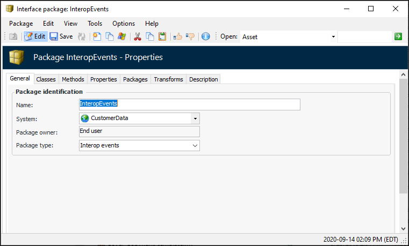Image resolution: width=409 pixels, height=246 pixels.
Task: Open the Tools menu
Action: point(95,24)
